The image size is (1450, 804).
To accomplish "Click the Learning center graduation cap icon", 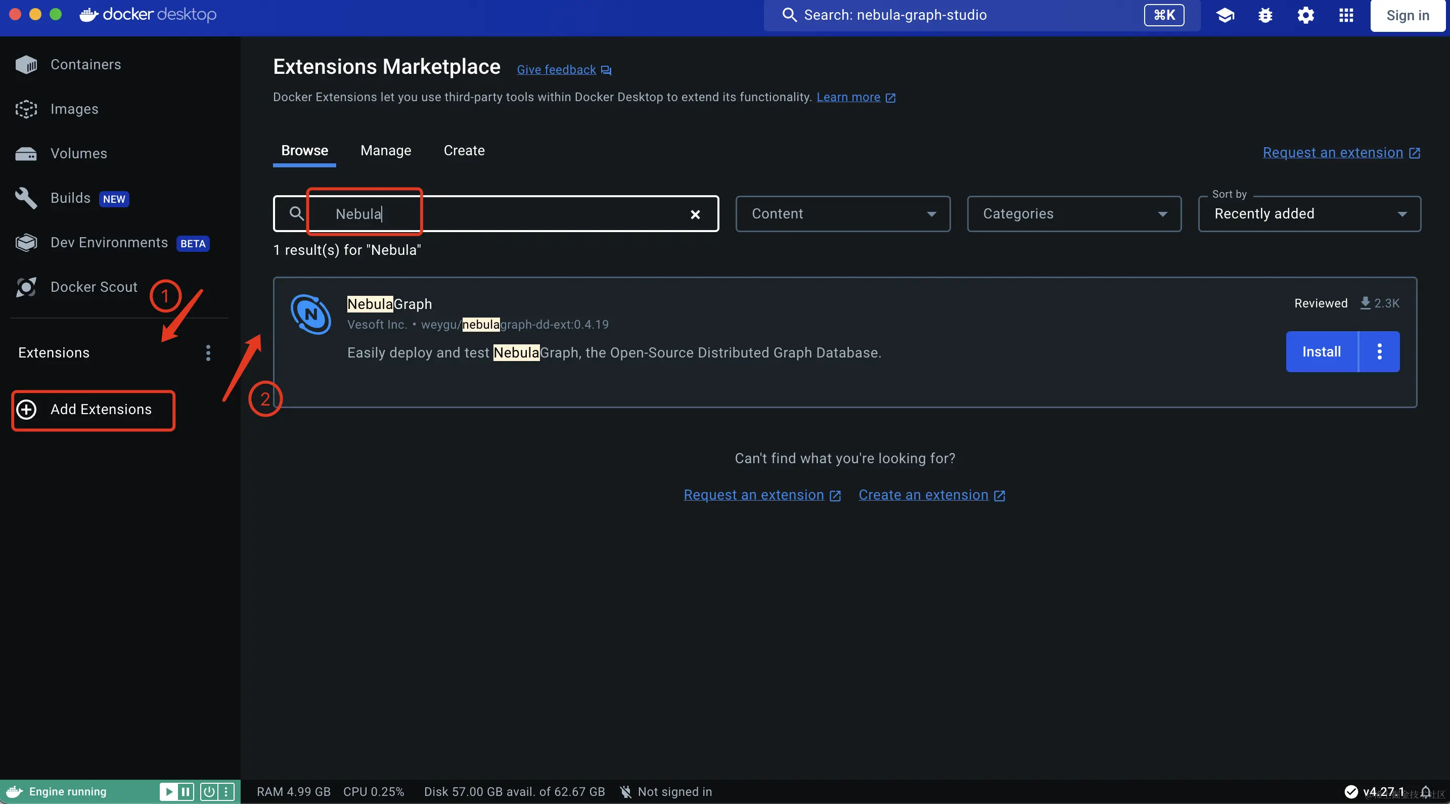I will pos(1225,15).
